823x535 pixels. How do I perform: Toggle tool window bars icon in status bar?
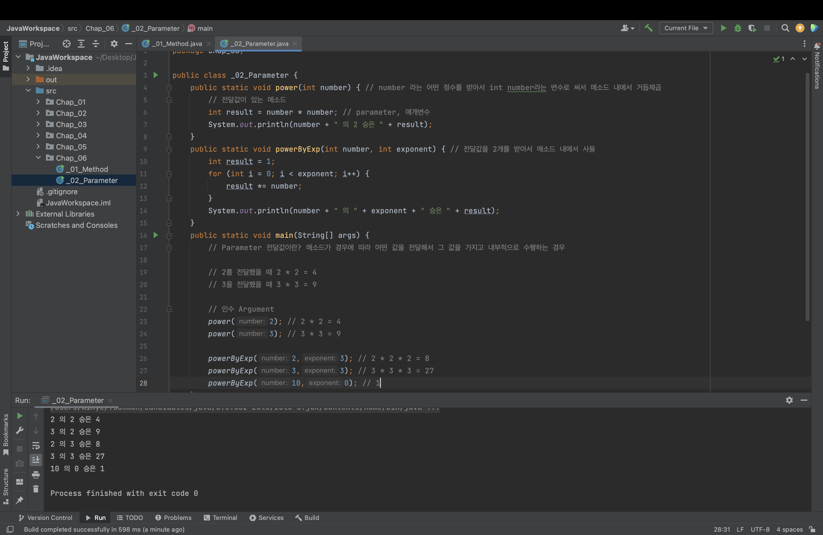tap(10, 529)
